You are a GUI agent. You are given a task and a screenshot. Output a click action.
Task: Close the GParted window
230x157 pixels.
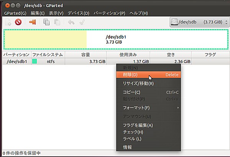[x=7, y=6]
